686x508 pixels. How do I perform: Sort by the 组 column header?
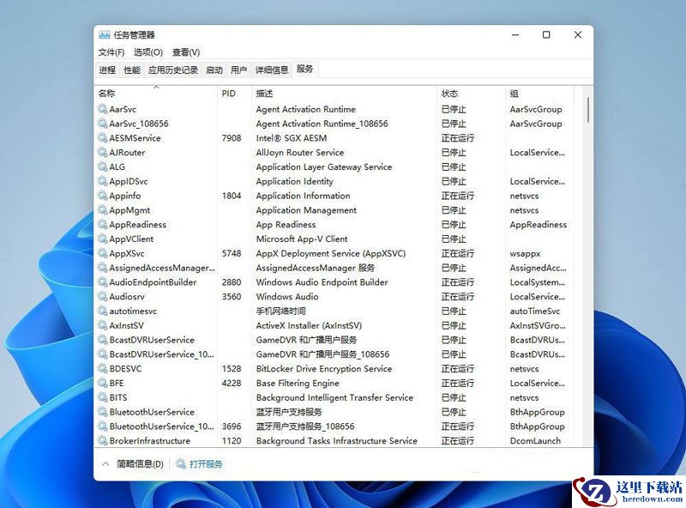[x=539, y=94]
